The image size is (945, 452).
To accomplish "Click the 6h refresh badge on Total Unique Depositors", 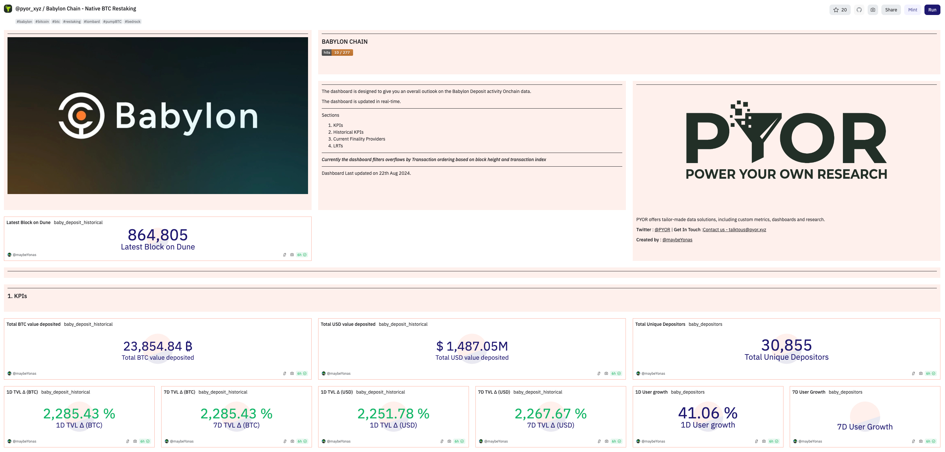I will (930, 373).
